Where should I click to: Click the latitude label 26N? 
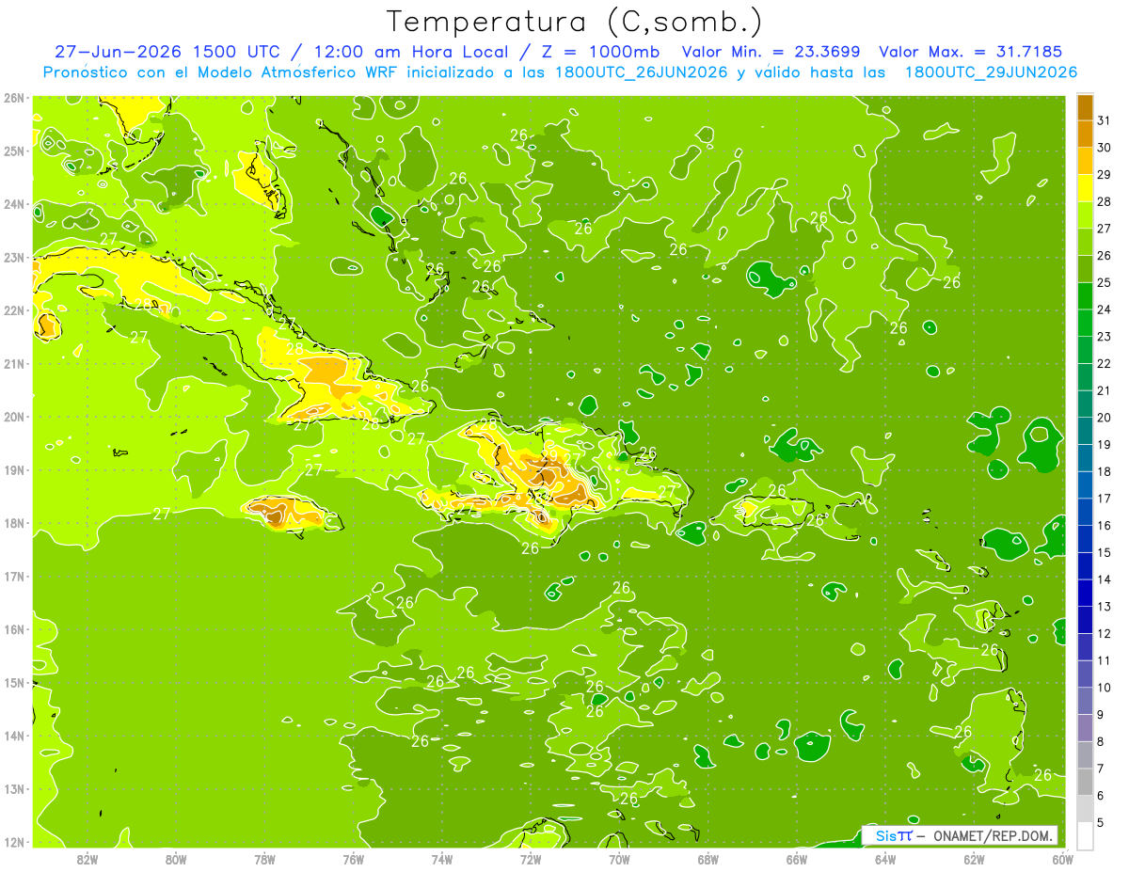click(x=14, y=98)
